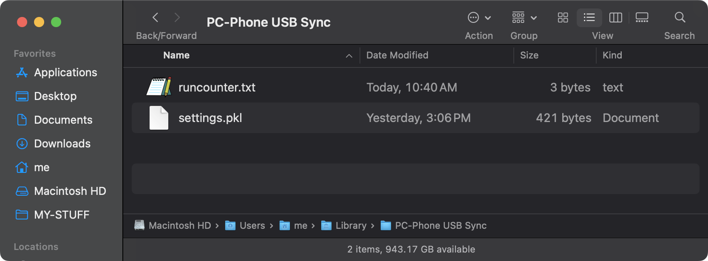Image resolution: width=708 pixels, height=261 pixels.
Task: Click the green zoom window button
Action: point(56,22)
